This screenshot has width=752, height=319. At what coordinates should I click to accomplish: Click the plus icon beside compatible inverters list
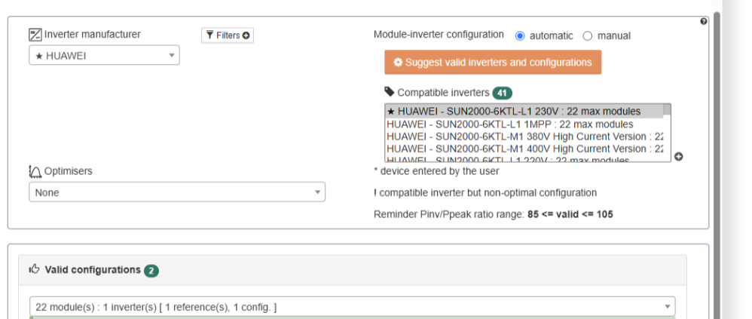click(678, 156)
